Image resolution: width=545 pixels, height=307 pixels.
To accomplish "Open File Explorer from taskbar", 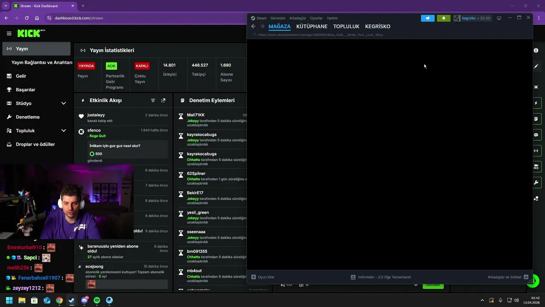I will [x=22, y=300].
